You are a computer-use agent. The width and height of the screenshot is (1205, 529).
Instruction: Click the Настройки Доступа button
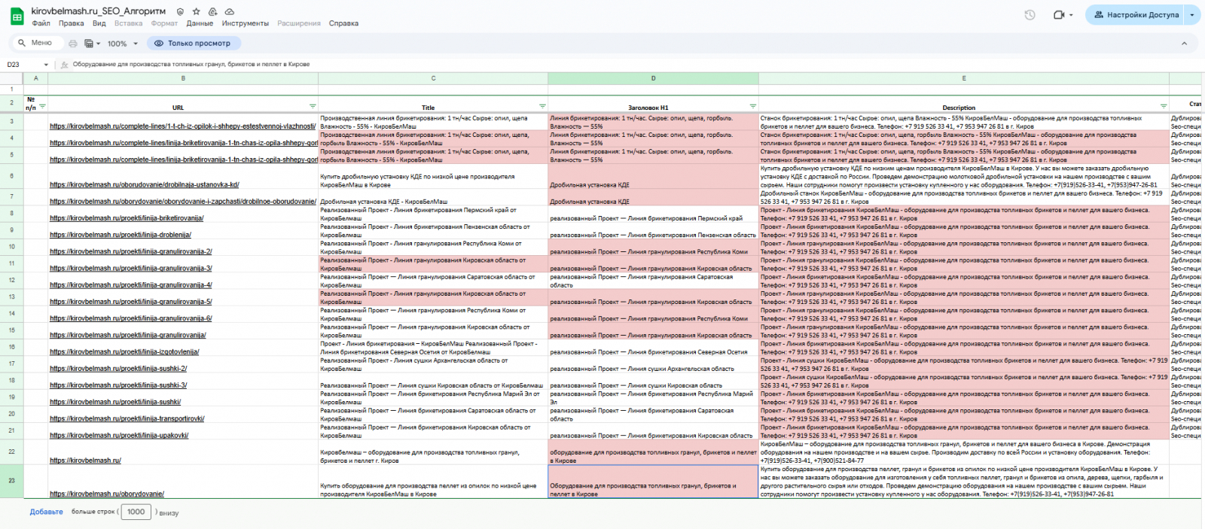(x=1136, y=15)
